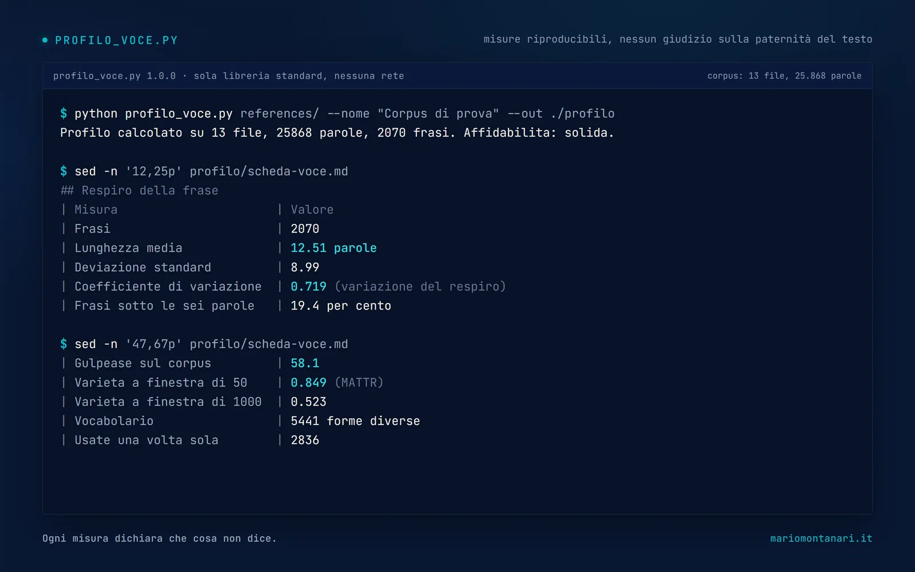915x572 pixels.
Task: Click the teal dot before PROFILO_VOCE.PY
Action: click(45, 40)
